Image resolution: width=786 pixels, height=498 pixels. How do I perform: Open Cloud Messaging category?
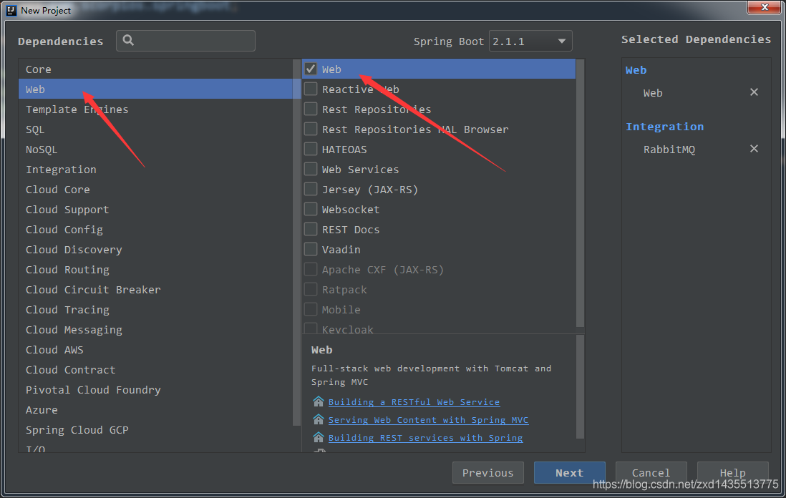click(x=155, y=330)
